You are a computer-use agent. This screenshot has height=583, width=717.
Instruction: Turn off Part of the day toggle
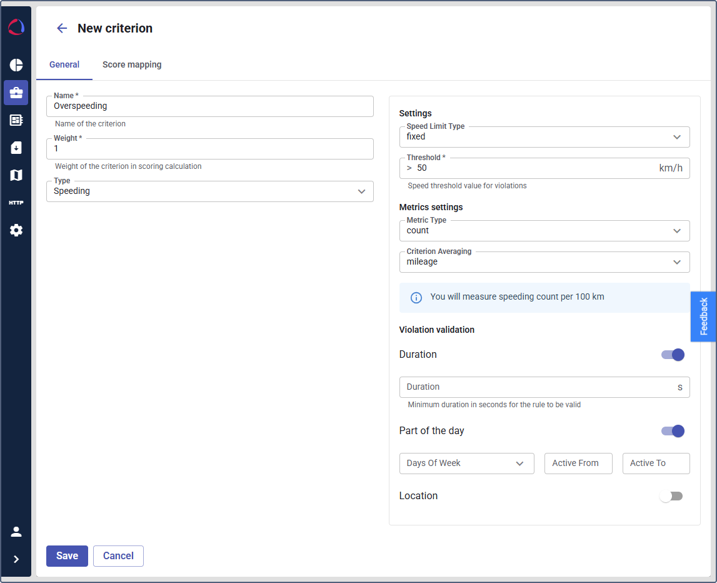pos(673,431)
